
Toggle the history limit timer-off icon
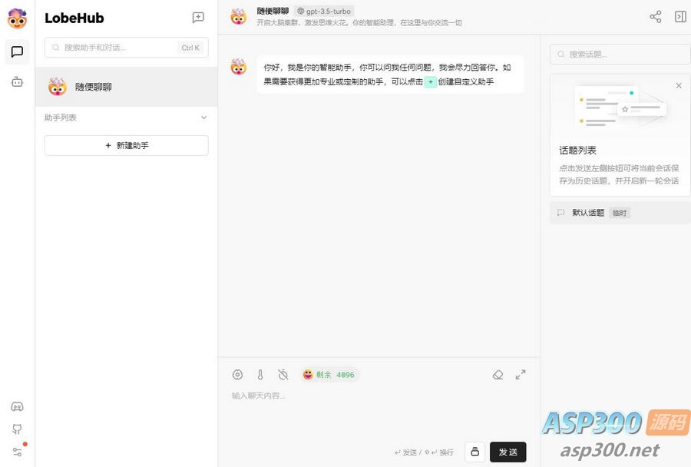click(x=283, y=375)
